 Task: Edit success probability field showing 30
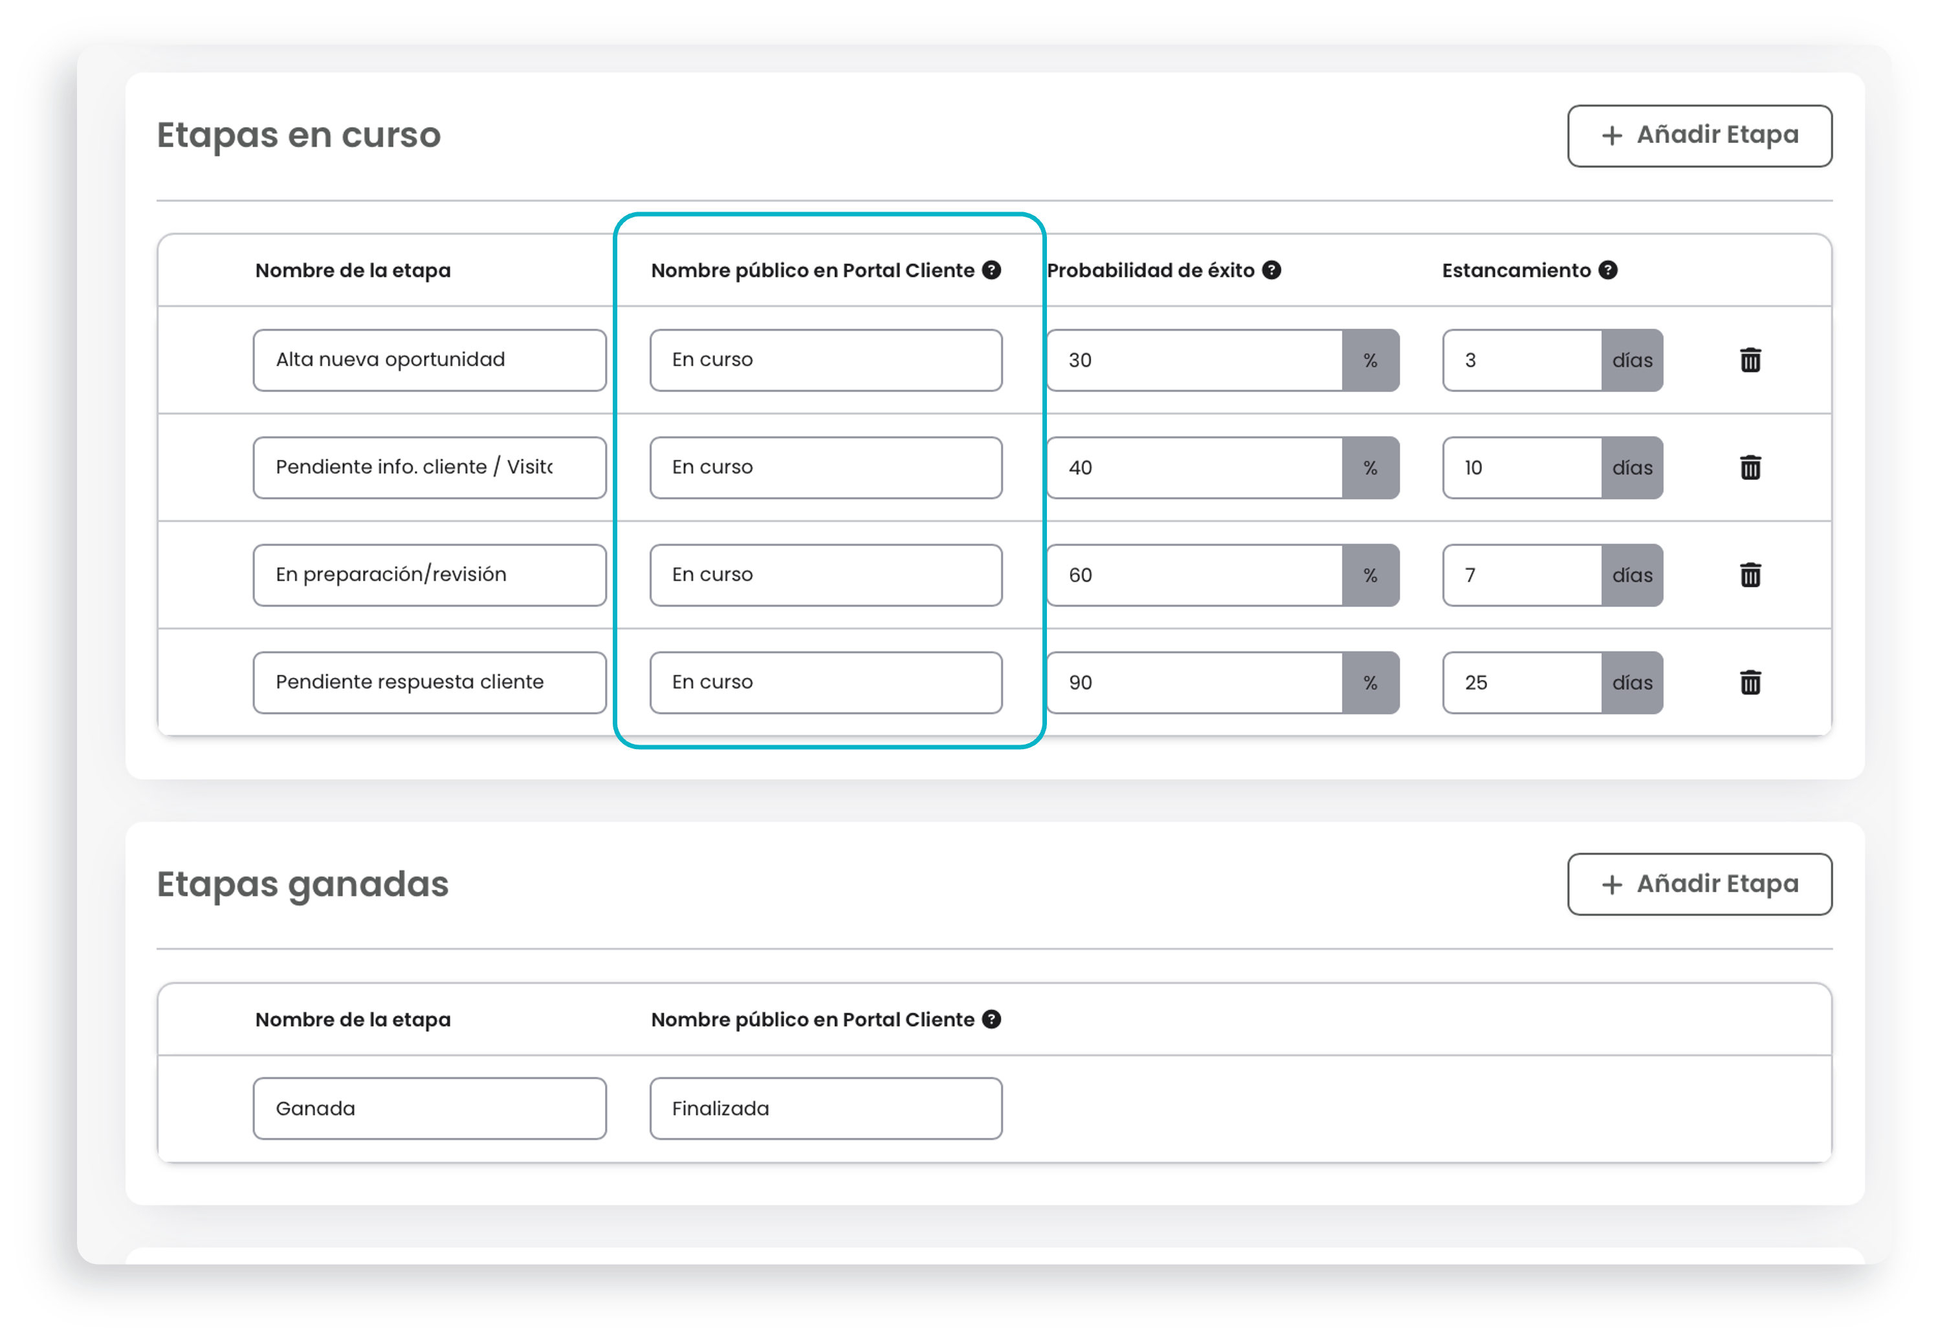[x=1194, y=360]
